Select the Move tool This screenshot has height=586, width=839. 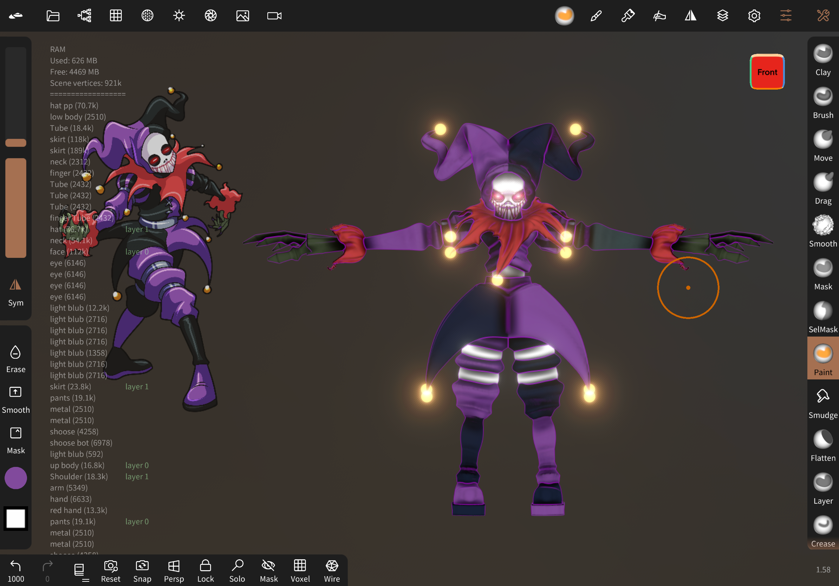point(823,145)
